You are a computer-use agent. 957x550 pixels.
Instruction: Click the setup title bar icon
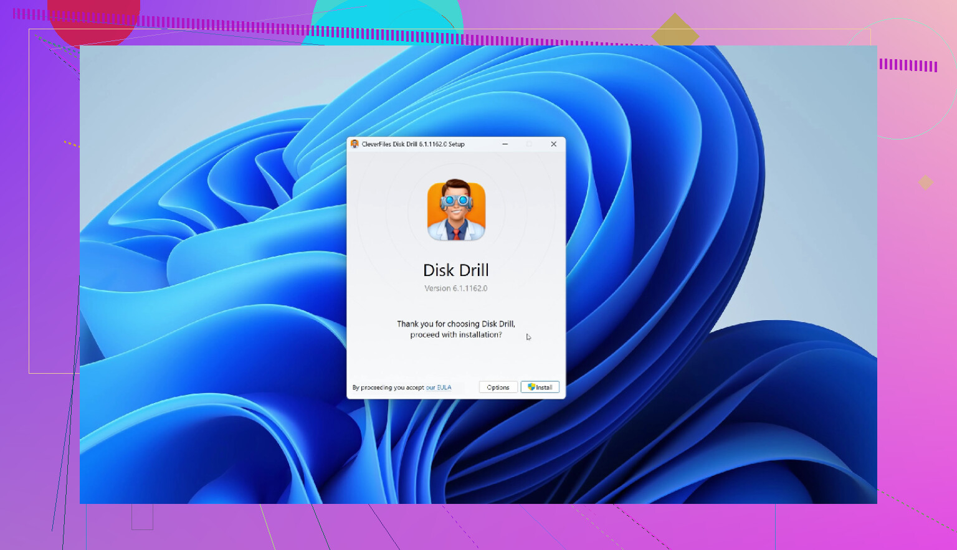pyautogui.click(x=355, y=144)
